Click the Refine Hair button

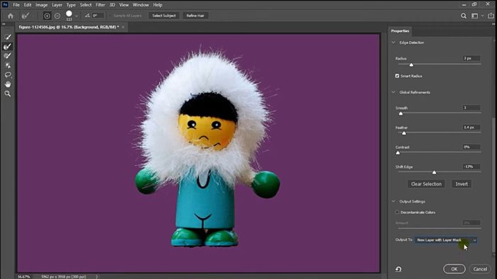[x=195, y=16]
